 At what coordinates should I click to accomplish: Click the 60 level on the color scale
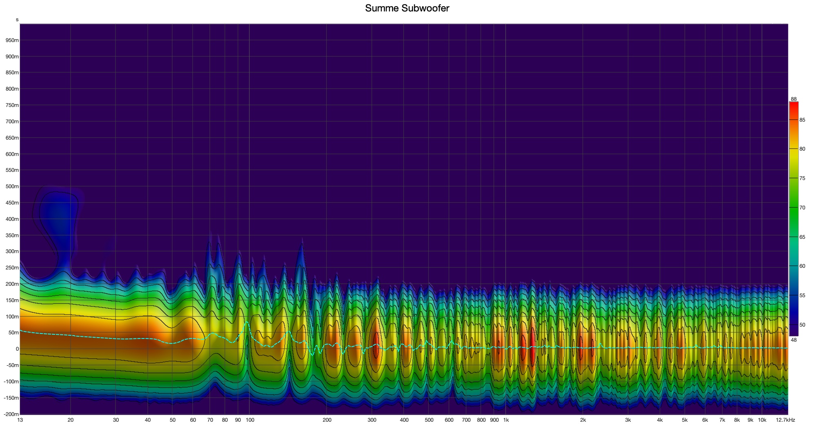802,266
